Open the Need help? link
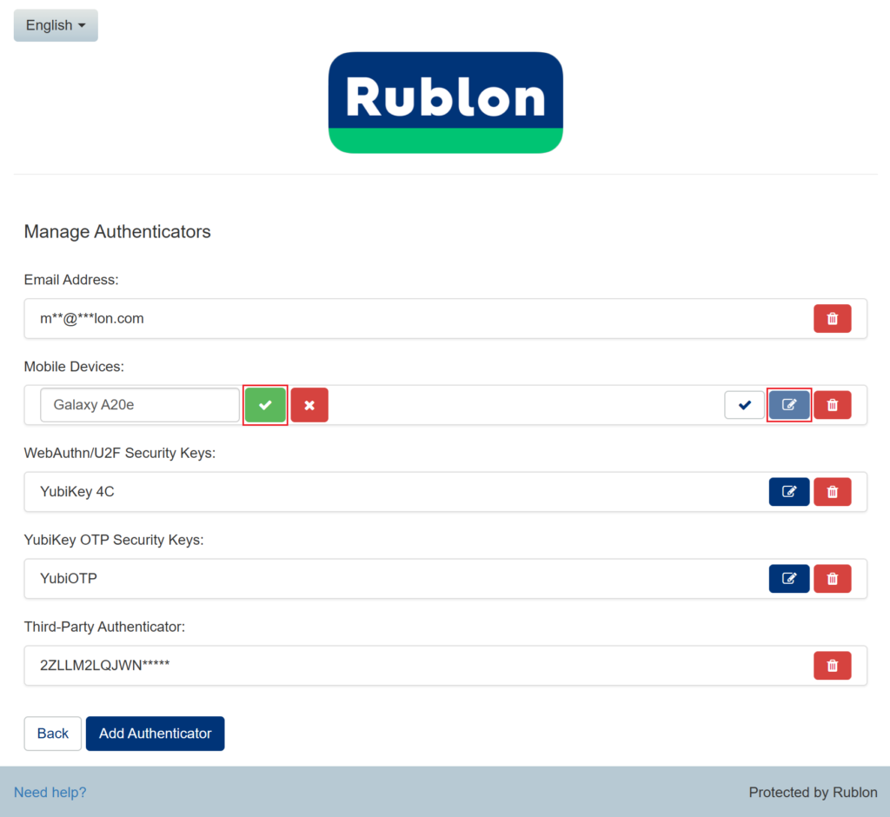The width and height of the screenshot is (890, 817). 50,792
